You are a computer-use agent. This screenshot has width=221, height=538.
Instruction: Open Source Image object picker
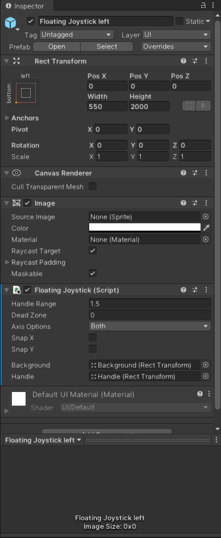[206, 216]
